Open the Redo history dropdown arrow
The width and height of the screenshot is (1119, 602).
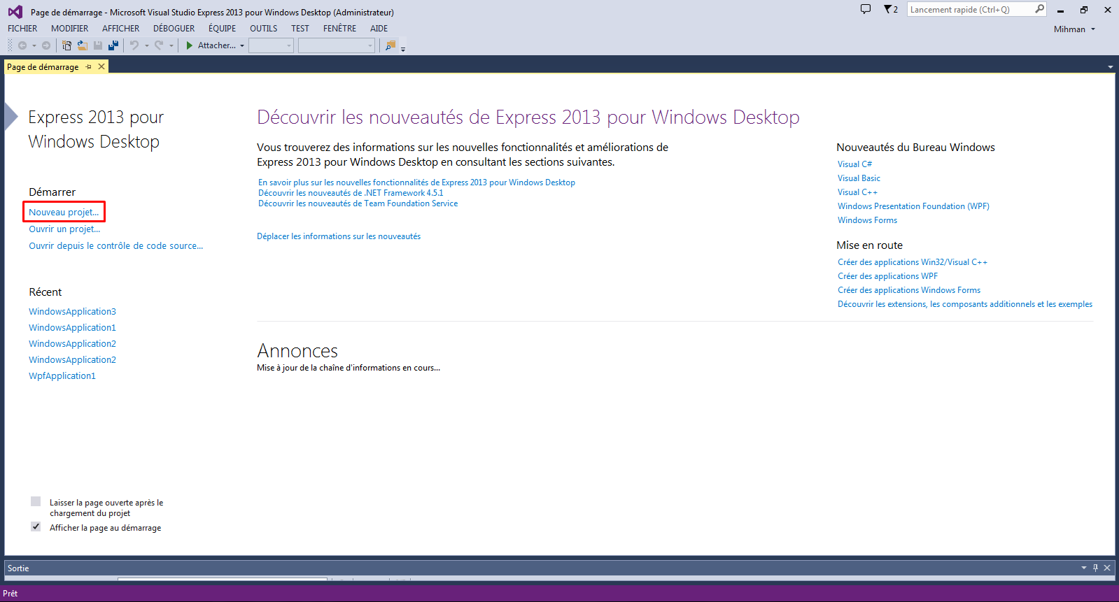pyautogui.click(x=171, y=46)
